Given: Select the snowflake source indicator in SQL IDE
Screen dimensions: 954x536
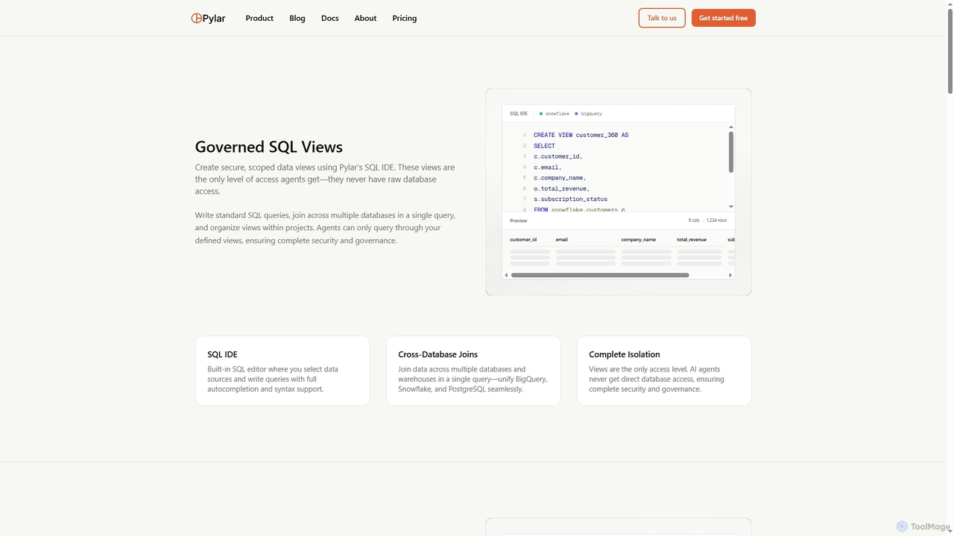Looking at the screenshot, I should (x=555, y=114).
